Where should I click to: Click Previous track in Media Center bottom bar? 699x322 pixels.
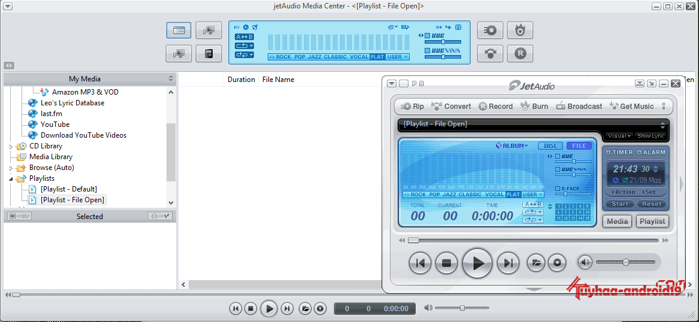click(x=236, y=308)
